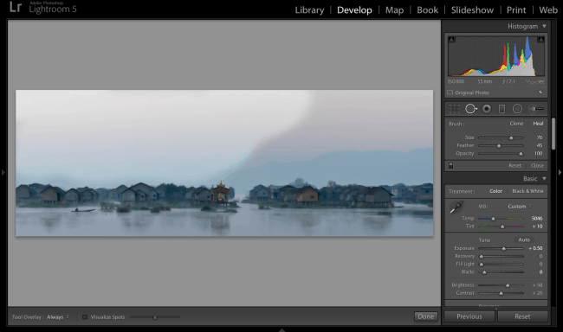Screen dimensions: 563x332
Task: Select the Crop Overlay tool icon
Action: (x=454, y=109)
